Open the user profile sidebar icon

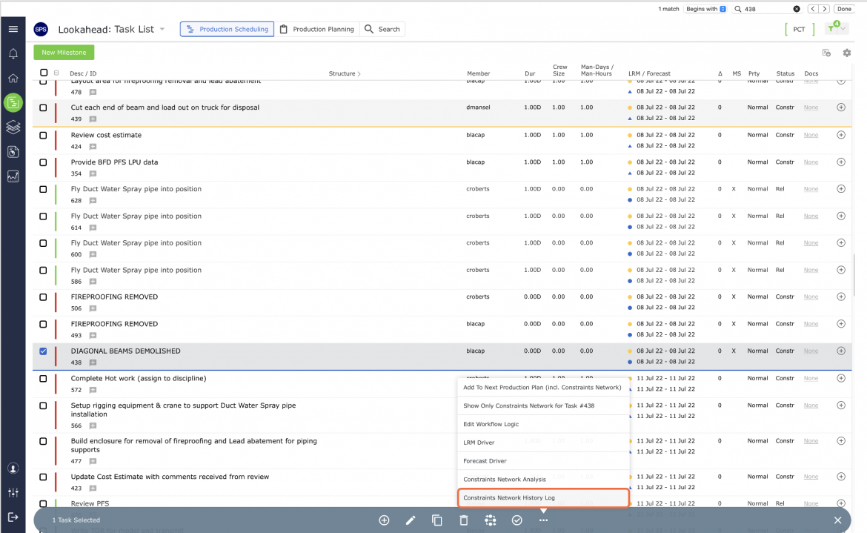pyautogui.click(x=13, y=469)
